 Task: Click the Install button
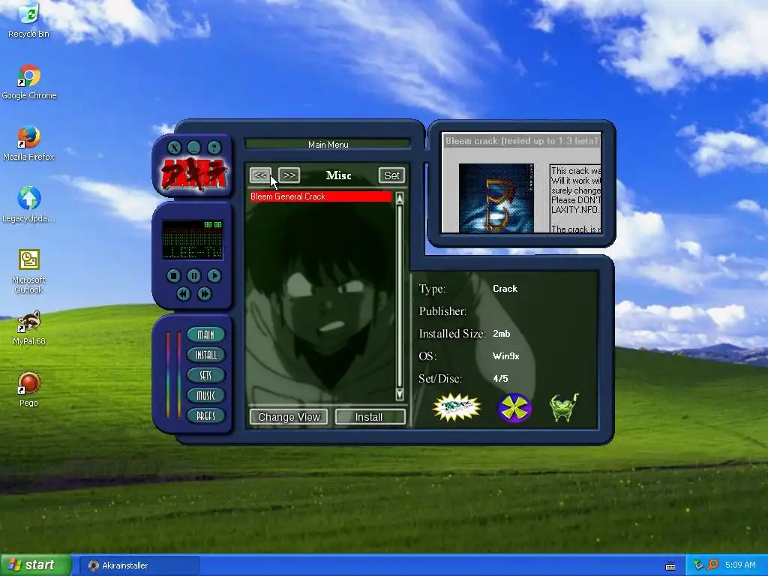click(x=370, y=417)
